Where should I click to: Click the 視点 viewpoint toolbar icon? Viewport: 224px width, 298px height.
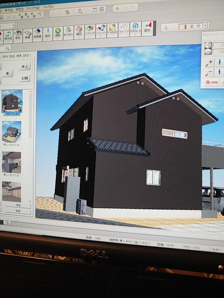[x=48, y=34]
